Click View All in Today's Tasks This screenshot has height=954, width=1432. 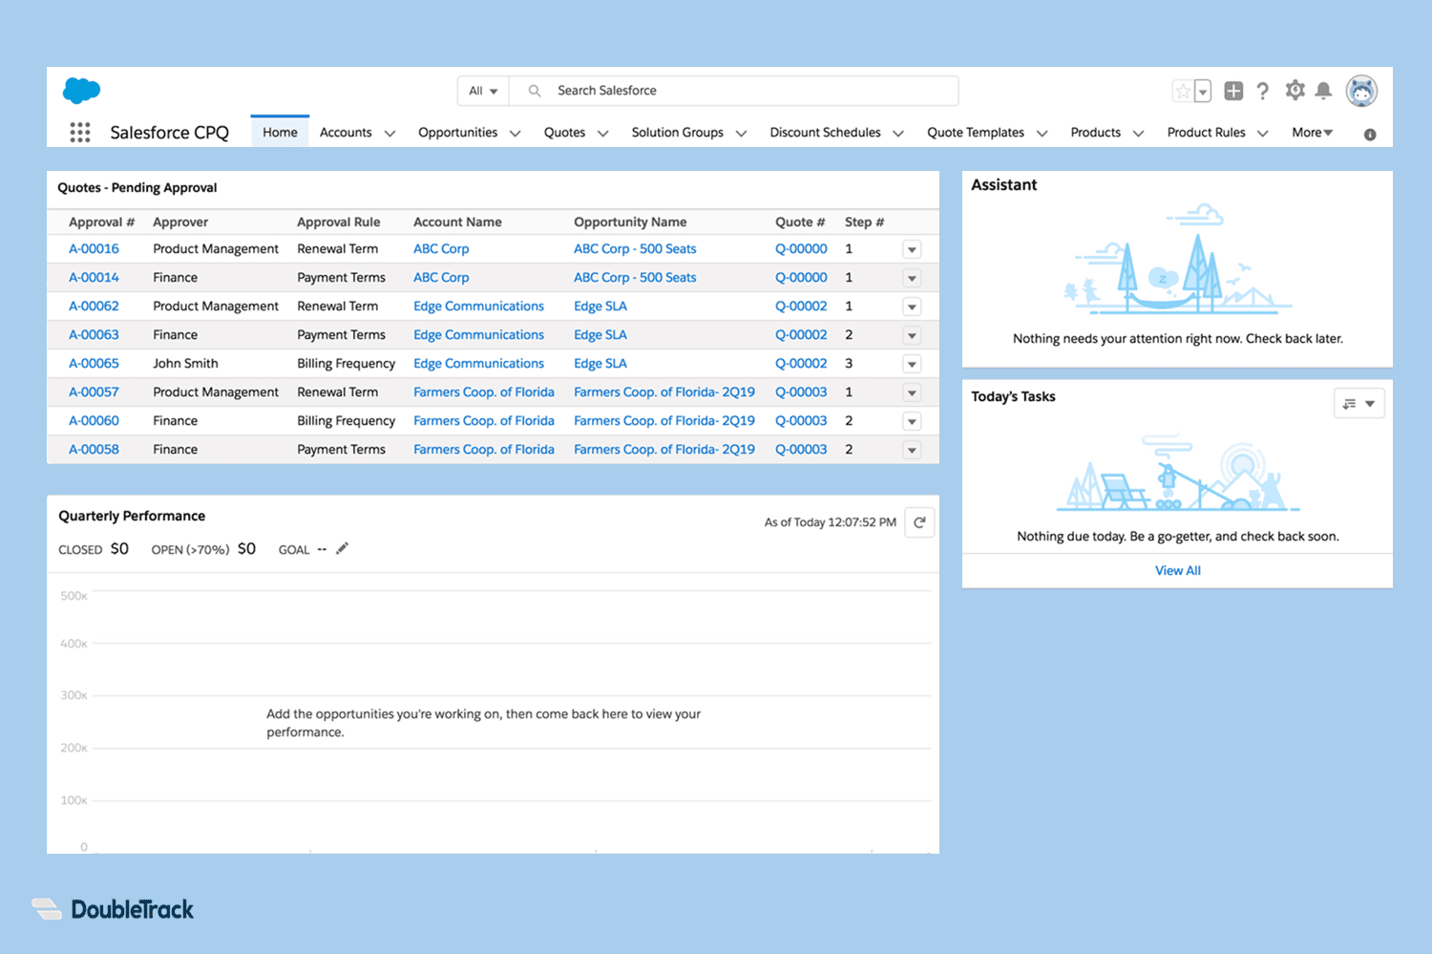[x=1177, y=570]
